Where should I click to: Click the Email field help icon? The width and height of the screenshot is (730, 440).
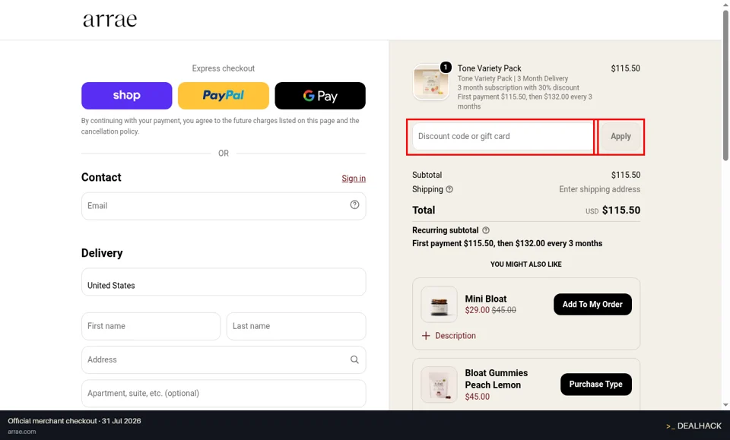pos(355,204)
